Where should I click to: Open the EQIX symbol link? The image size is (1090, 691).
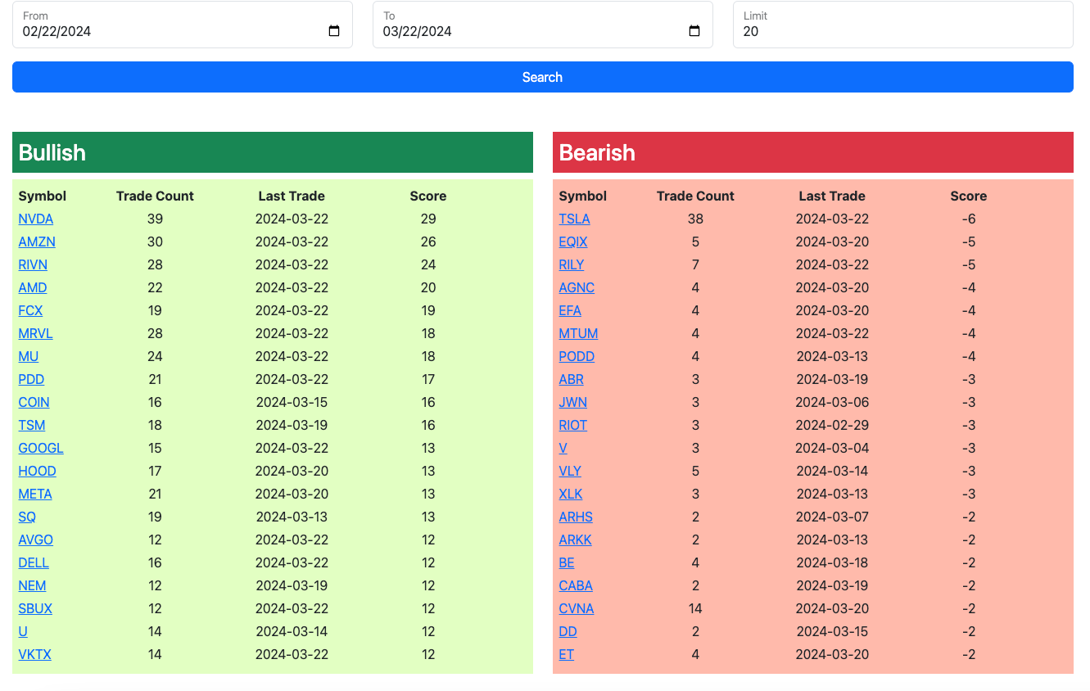point(573,242)
